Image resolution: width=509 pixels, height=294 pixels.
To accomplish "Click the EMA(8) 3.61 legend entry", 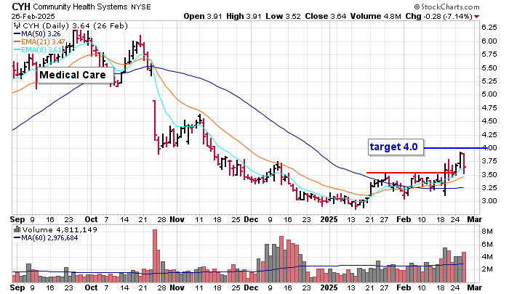I will point(38,50).
